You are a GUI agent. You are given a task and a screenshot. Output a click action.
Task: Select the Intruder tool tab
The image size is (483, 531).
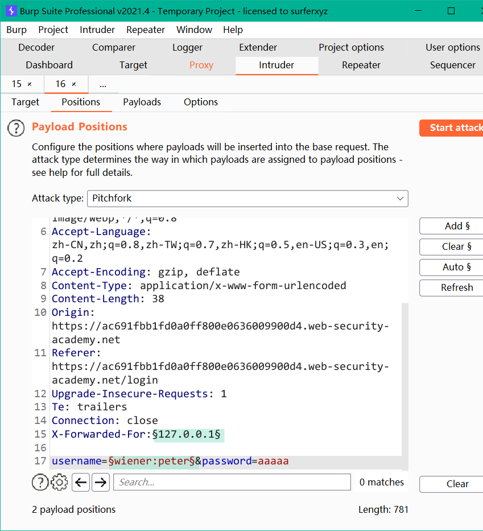[276, 65]
